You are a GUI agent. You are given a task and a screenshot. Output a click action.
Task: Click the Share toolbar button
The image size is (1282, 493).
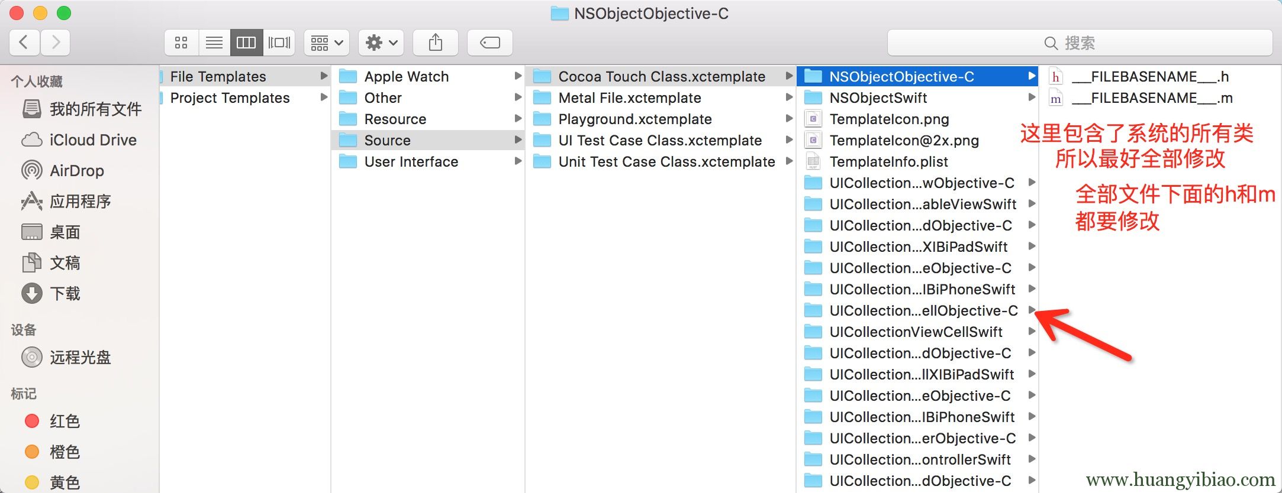point(436,43)
